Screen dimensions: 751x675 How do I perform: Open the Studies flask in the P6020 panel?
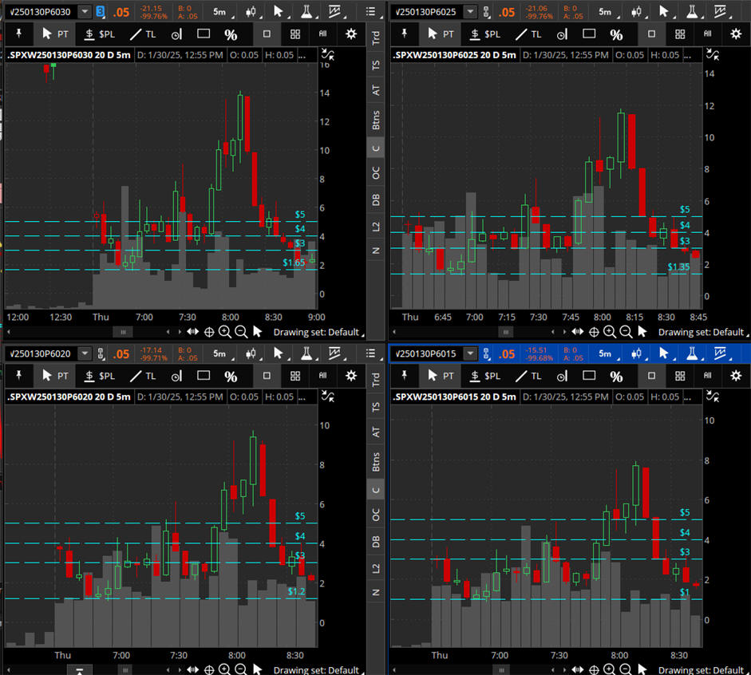[306, 353]
